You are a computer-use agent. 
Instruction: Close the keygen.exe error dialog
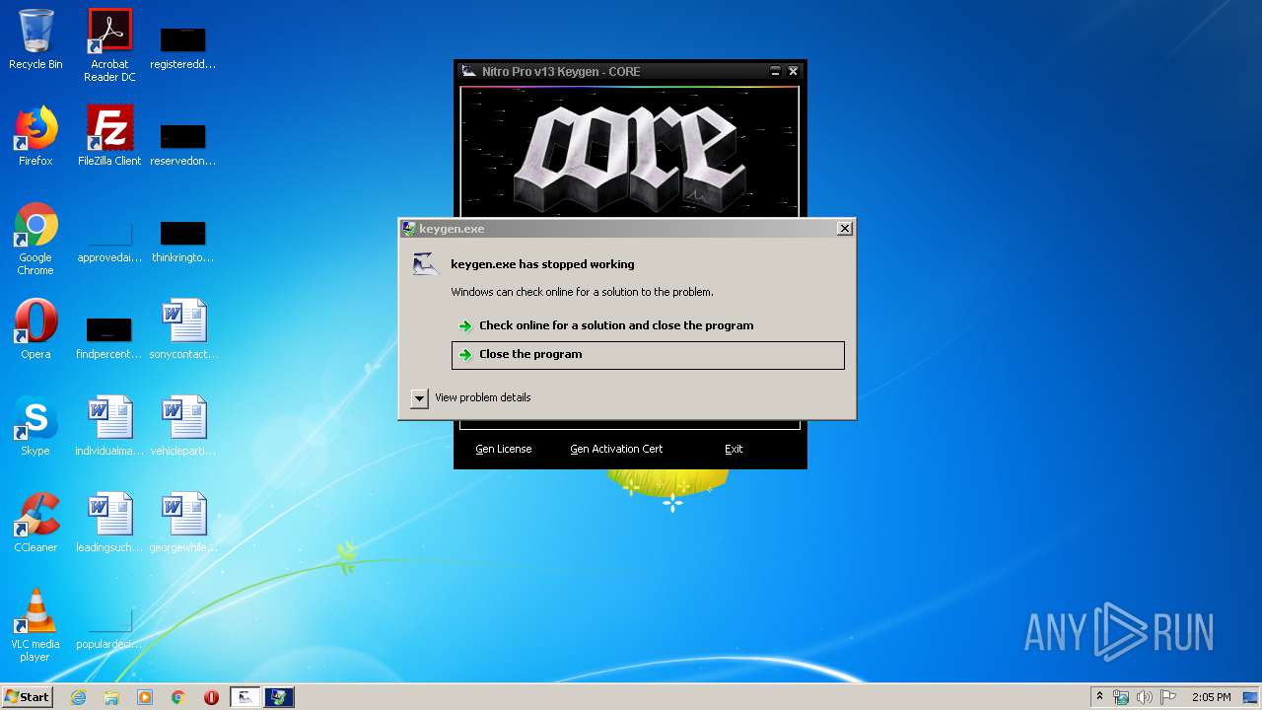(x=845, y=228)
